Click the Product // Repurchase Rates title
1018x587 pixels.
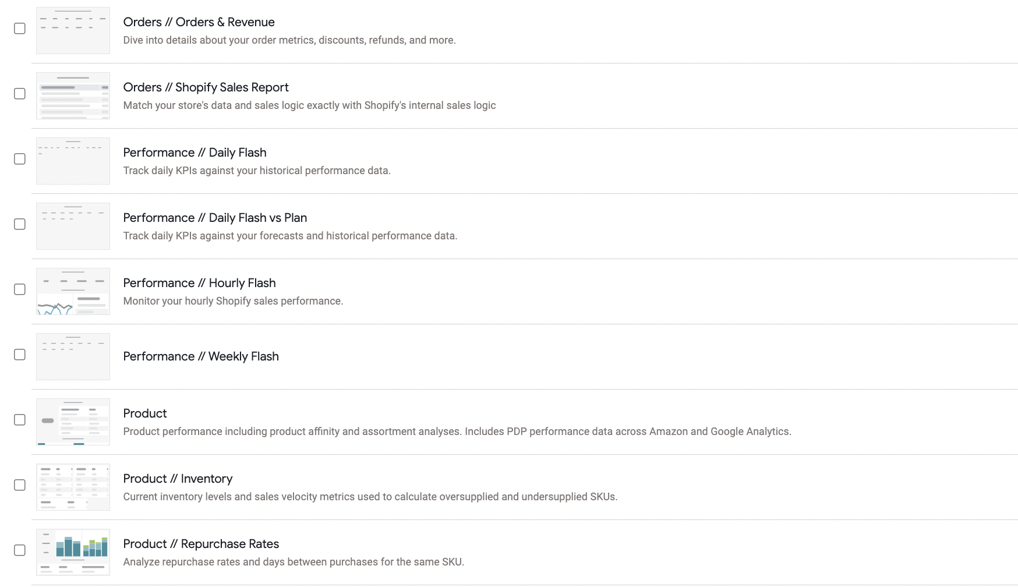(201, 544)
